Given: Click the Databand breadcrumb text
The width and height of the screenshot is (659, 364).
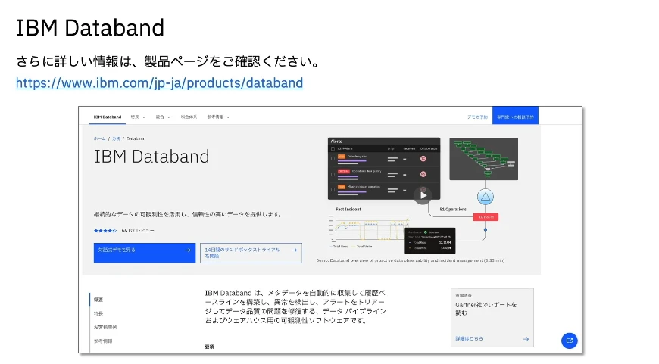Looking at the screenshot, I should click(x=136, y=138).
